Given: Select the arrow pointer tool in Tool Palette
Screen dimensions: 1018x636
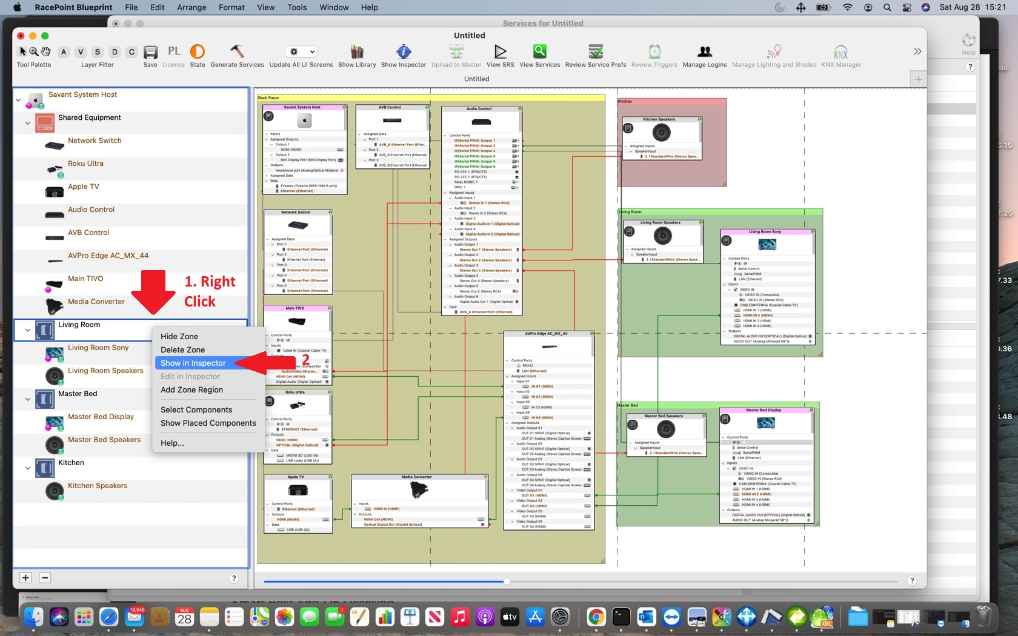Looking at the screenshot, I should (x=22, y=51).
